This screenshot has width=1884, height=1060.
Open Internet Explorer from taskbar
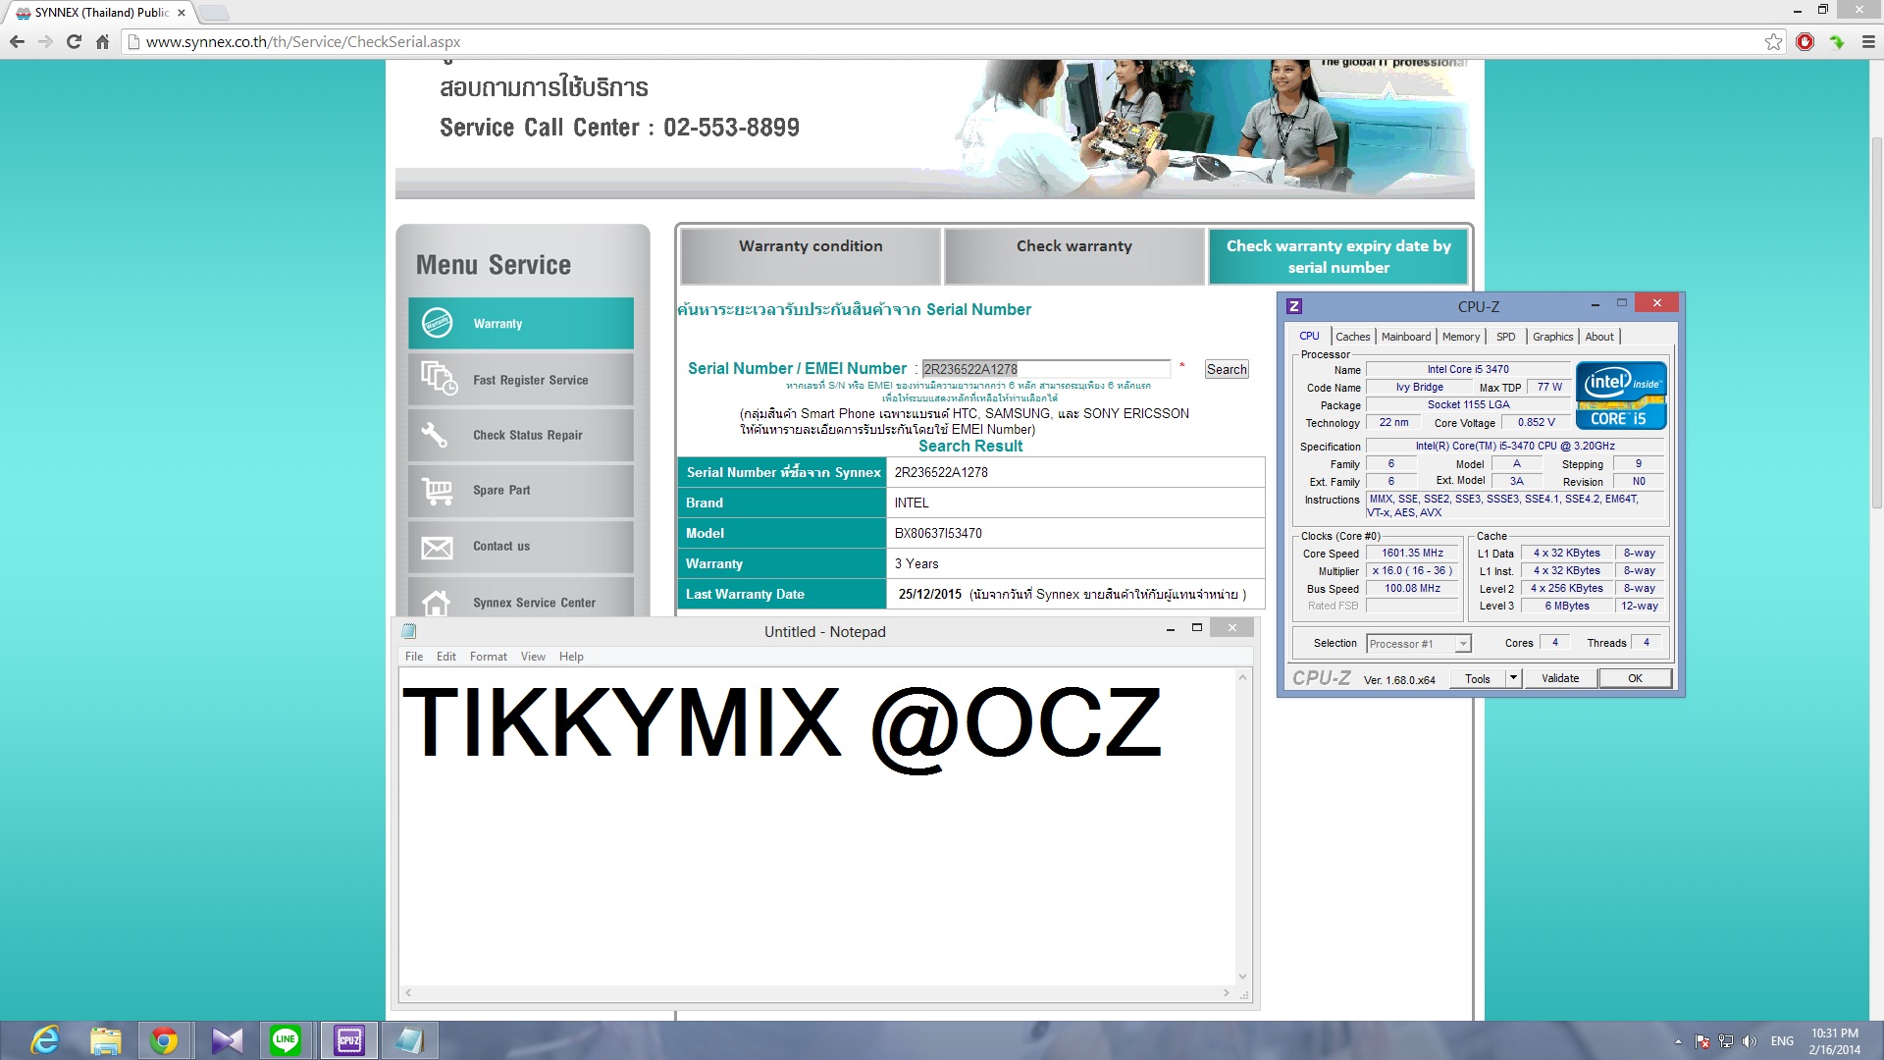click(x=44, y=1039)
